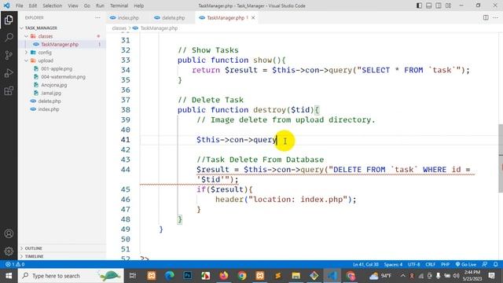Switch to the index.php tab
The image size is (503, 283).
[x=124, y=17]
